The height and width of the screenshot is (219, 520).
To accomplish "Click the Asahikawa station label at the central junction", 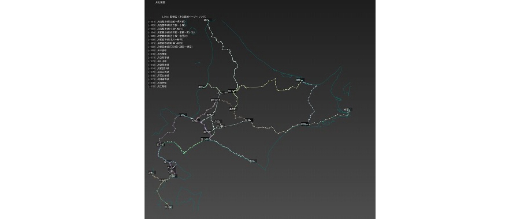I will [x=230, y=90].
